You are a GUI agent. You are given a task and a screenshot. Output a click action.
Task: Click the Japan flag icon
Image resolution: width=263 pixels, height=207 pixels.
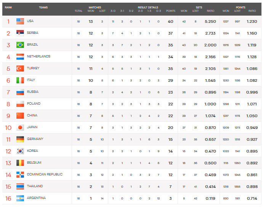tap(20, 127)
